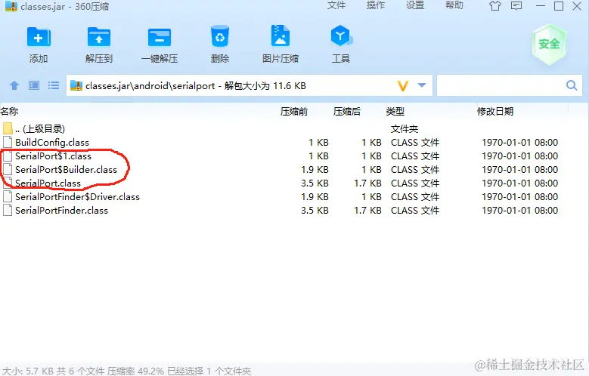Open the 图片压缩 image compression tool
Screen dimensions: 589x376
(281, 36)
